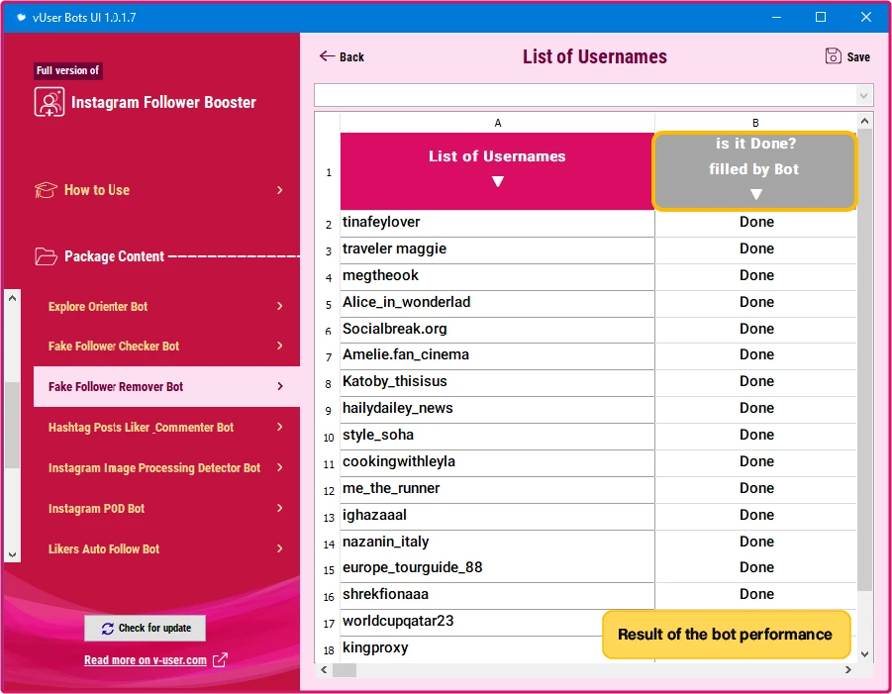Click the Check for update button
The image size is (892, 694).
(146, 628)
